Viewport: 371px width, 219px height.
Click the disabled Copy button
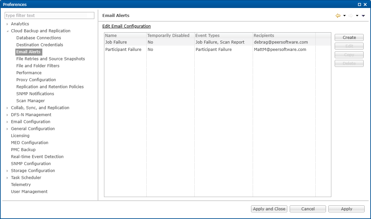[x=349, y=55]
